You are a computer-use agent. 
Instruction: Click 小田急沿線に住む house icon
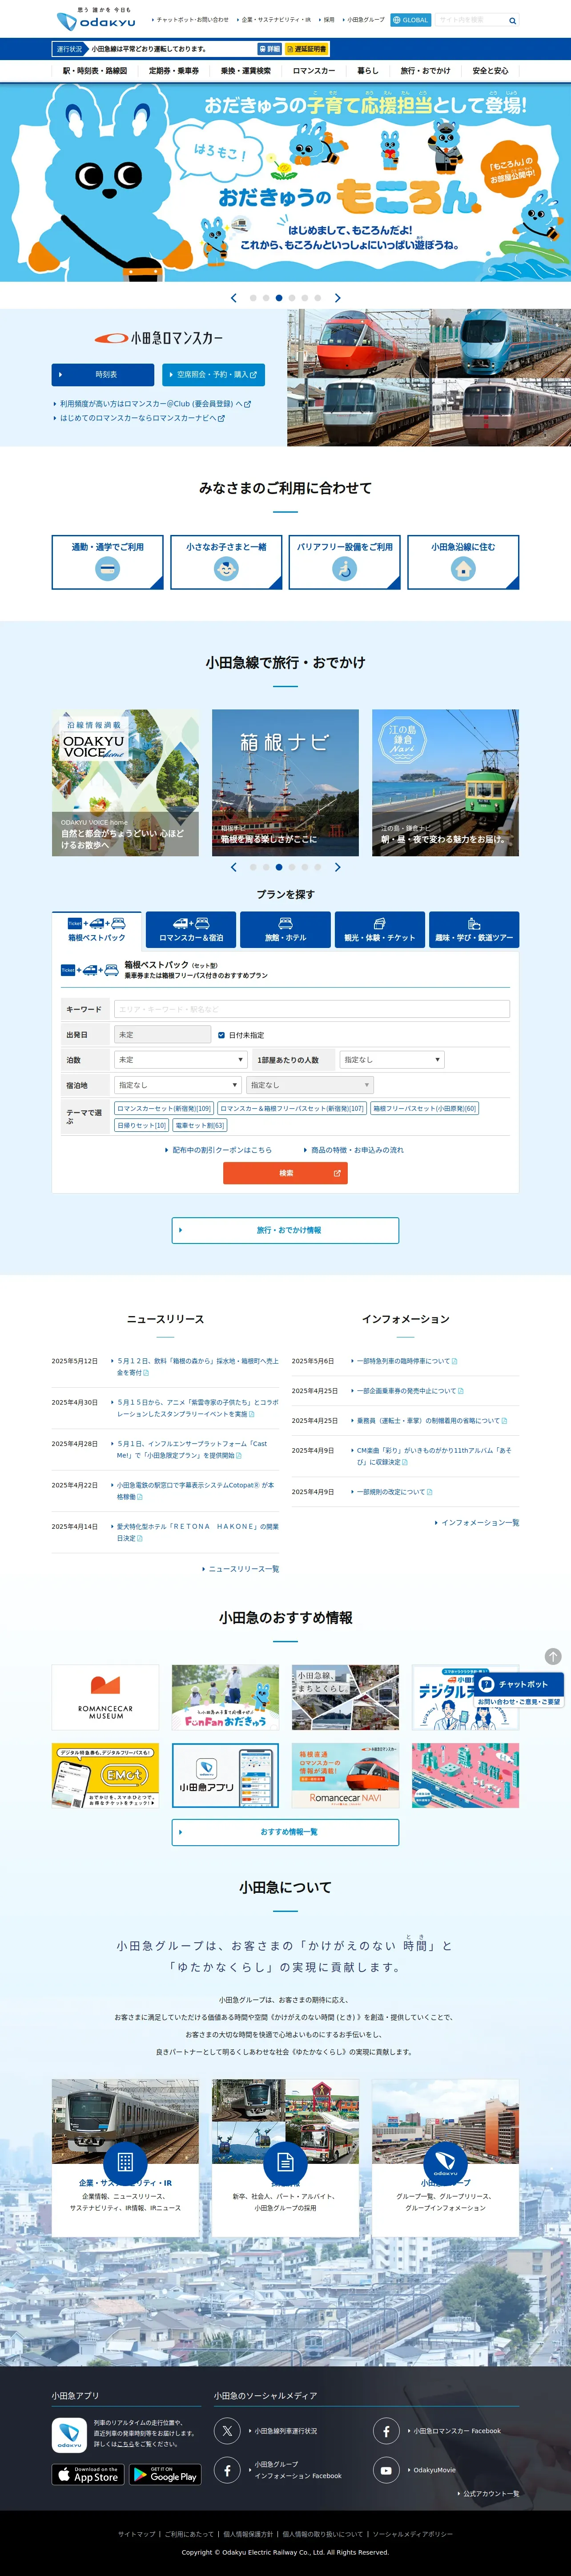point(463,569)
